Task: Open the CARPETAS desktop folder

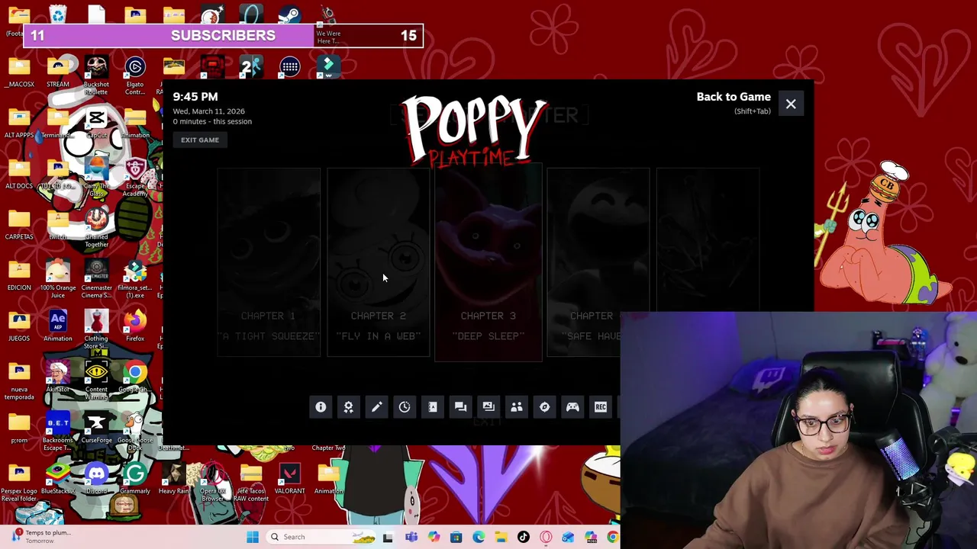Action: pos(19,224)
